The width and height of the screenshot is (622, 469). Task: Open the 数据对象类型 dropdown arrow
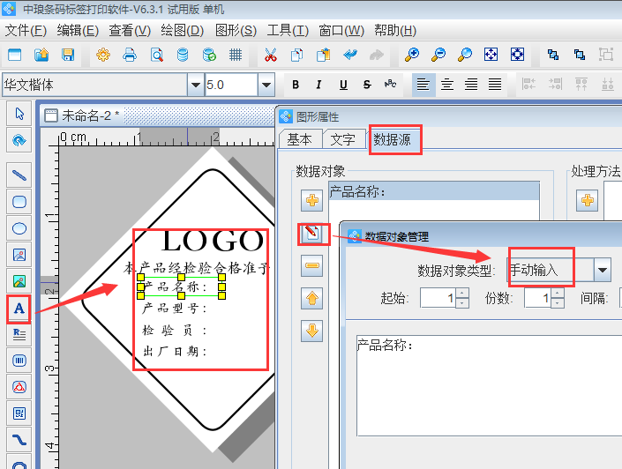pyautogui.click(x=603, y=270)
